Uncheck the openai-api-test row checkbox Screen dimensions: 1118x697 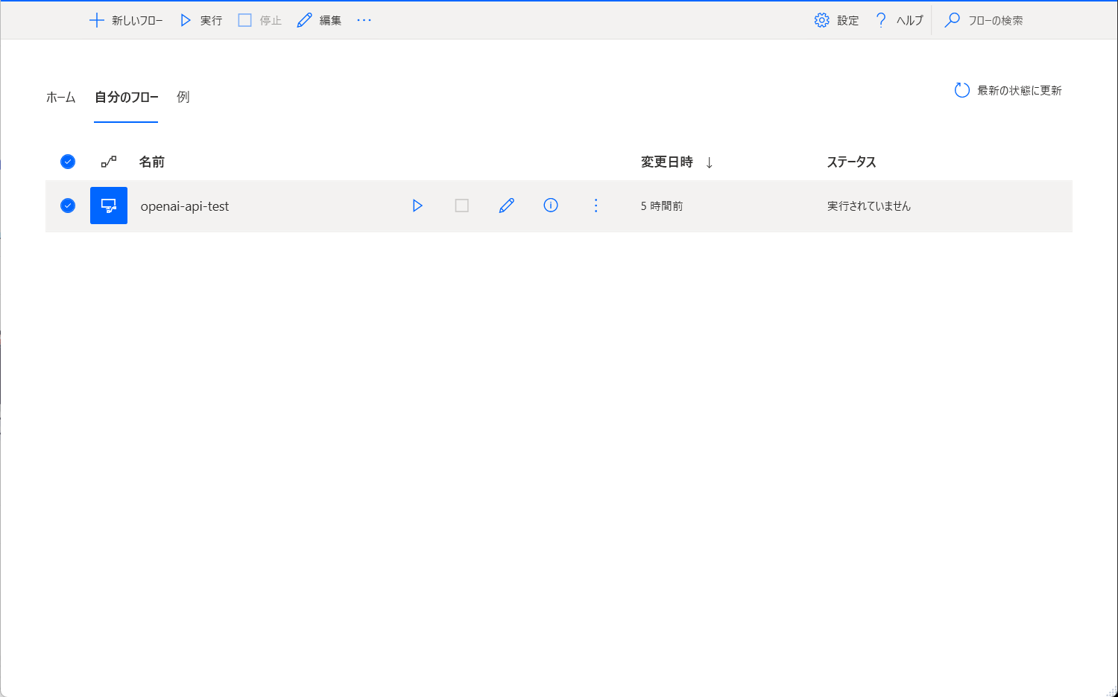68,206
